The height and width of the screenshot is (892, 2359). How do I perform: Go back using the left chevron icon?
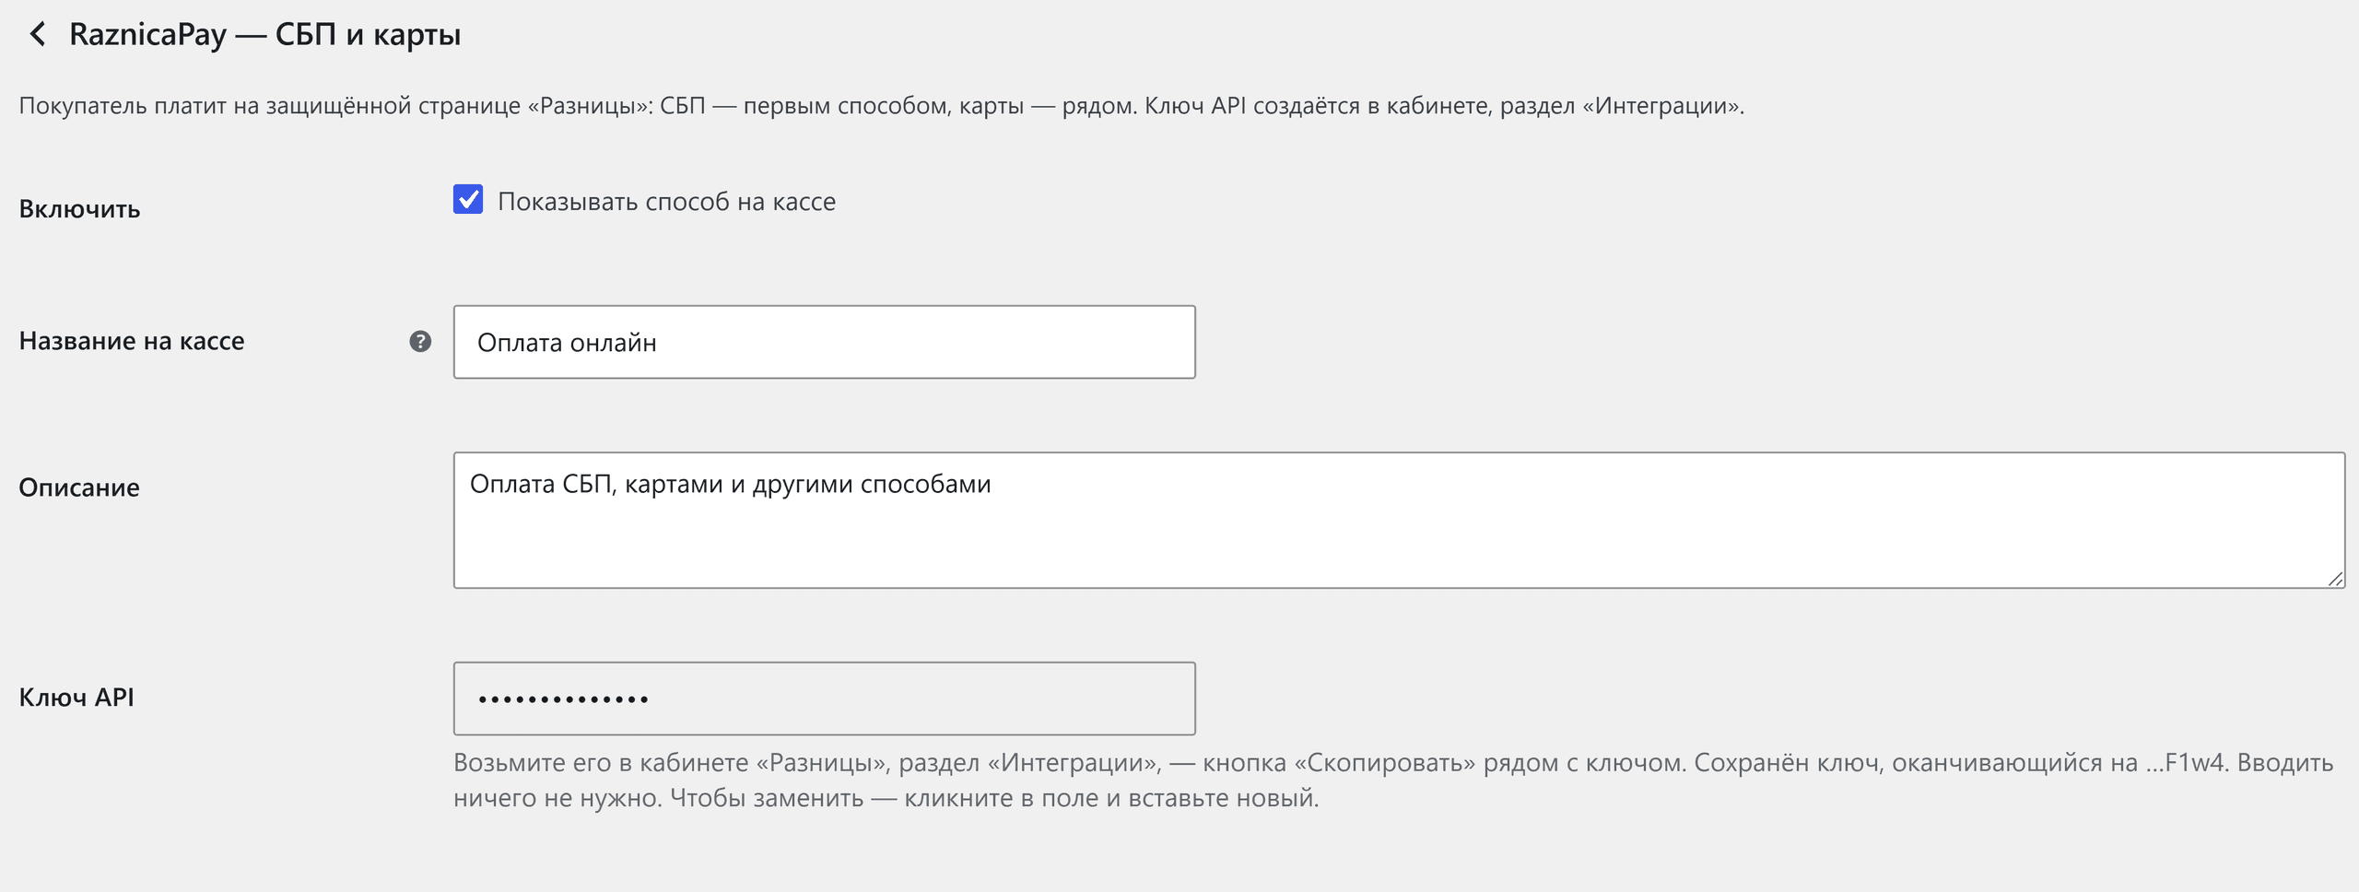pyautogui.click(x=38, y=35)
